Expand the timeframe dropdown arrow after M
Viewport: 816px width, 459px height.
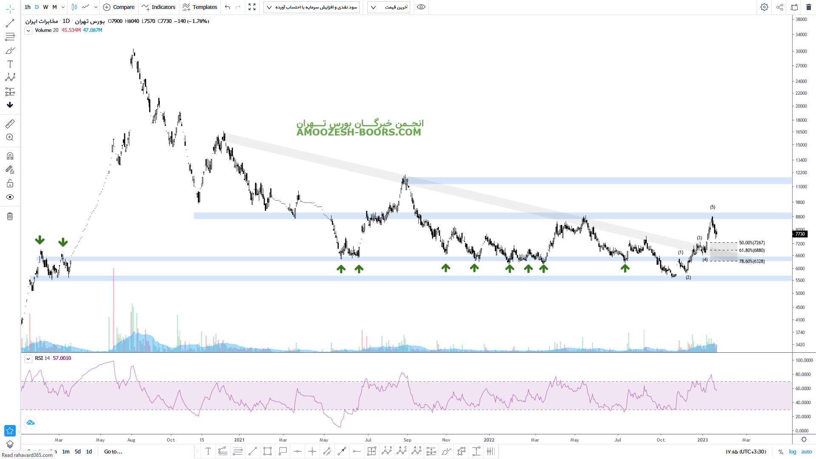point(63,7)
